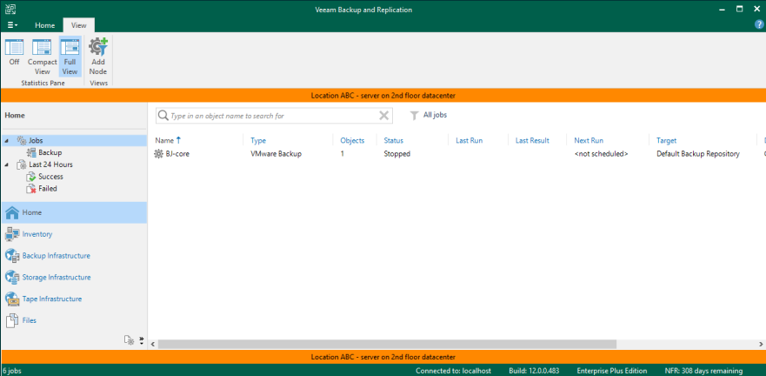This screenshot has height=376, width=766.
Task: Sort by Target column header
Action: pos(666,140)
